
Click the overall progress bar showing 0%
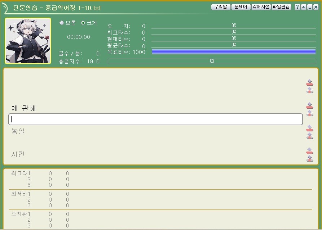[x=212, y=61]
